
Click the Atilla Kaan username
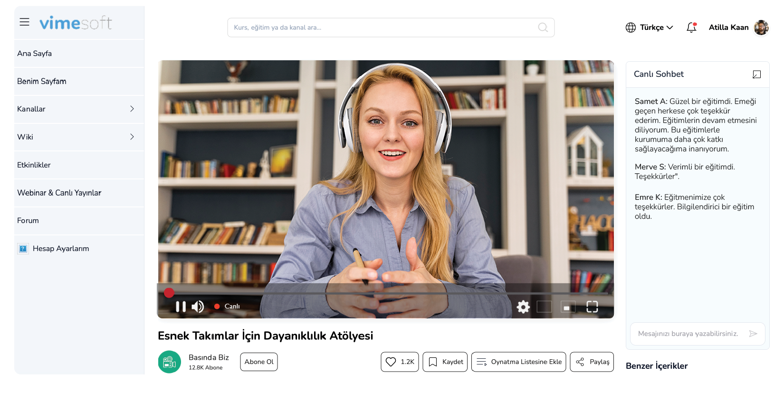coord(728,28)
